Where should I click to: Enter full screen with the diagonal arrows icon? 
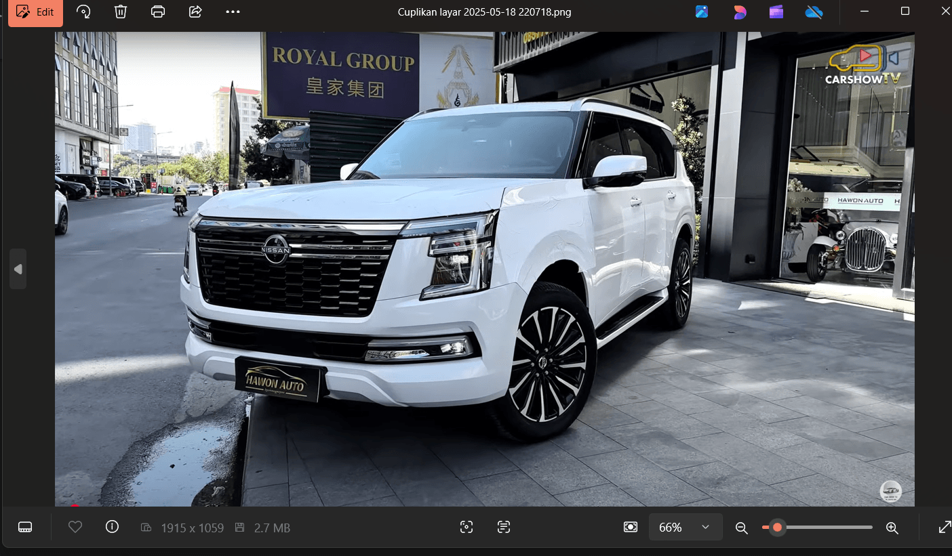tap(945, 528)
